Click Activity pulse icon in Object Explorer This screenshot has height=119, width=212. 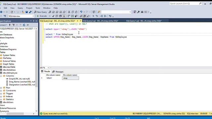click(x=28, y=25)
